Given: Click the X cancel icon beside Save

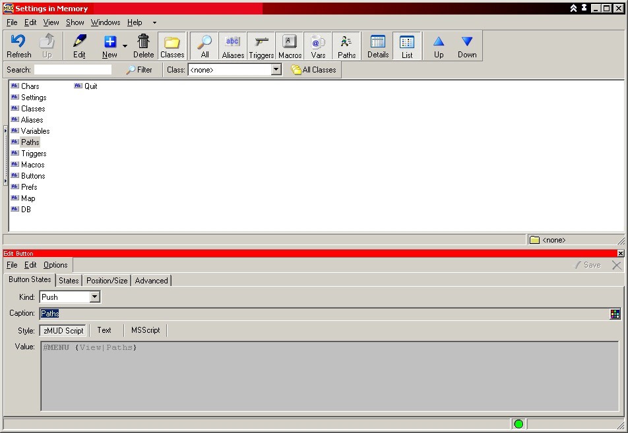Looking at the screenshot, I should point(617,265).
